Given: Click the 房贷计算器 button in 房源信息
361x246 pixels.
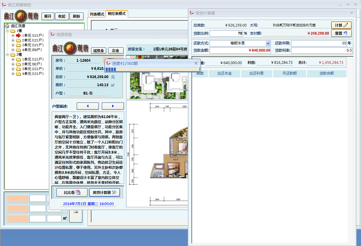Looking at the screenshot, I should coord(105,193).
